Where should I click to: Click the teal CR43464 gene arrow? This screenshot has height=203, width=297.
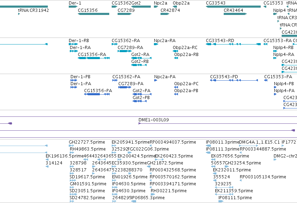(x=235, y=14)
